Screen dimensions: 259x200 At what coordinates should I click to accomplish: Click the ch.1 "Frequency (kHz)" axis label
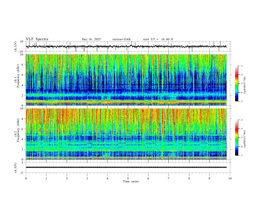tap(18, 75)
